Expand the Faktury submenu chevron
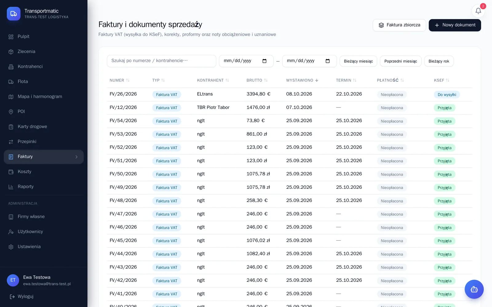492x307 pixels. click(x=77, y=157)
